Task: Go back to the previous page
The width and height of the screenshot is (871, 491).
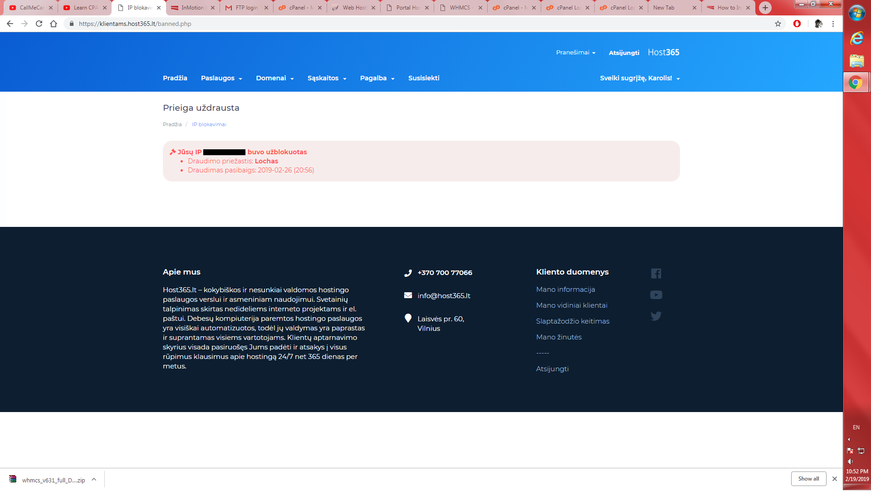Action: [x=10, y=24]
